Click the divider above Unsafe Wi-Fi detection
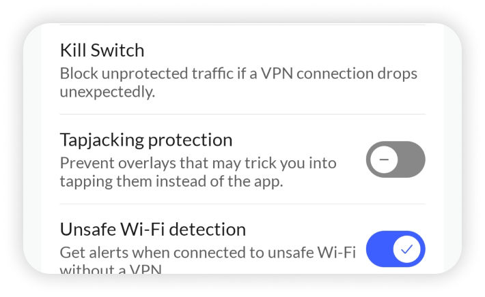 pyautogui.click(x=242, y=204)
